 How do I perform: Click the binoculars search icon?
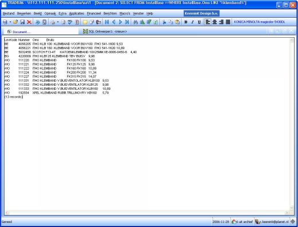tap(135, 22)
